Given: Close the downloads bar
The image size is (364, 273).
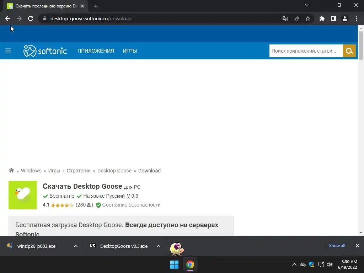Looking at the screenshot, I should pos(358,246).
